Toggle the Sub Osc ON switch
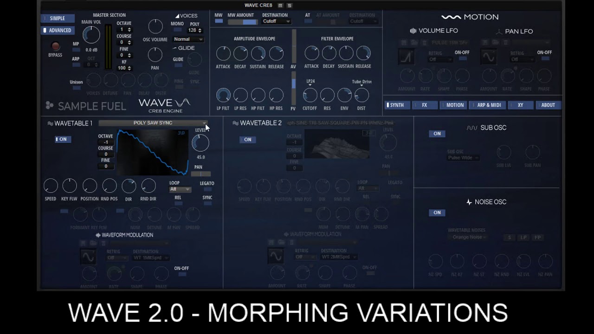Viewport: 594px width, 334px height. [437, 134]
